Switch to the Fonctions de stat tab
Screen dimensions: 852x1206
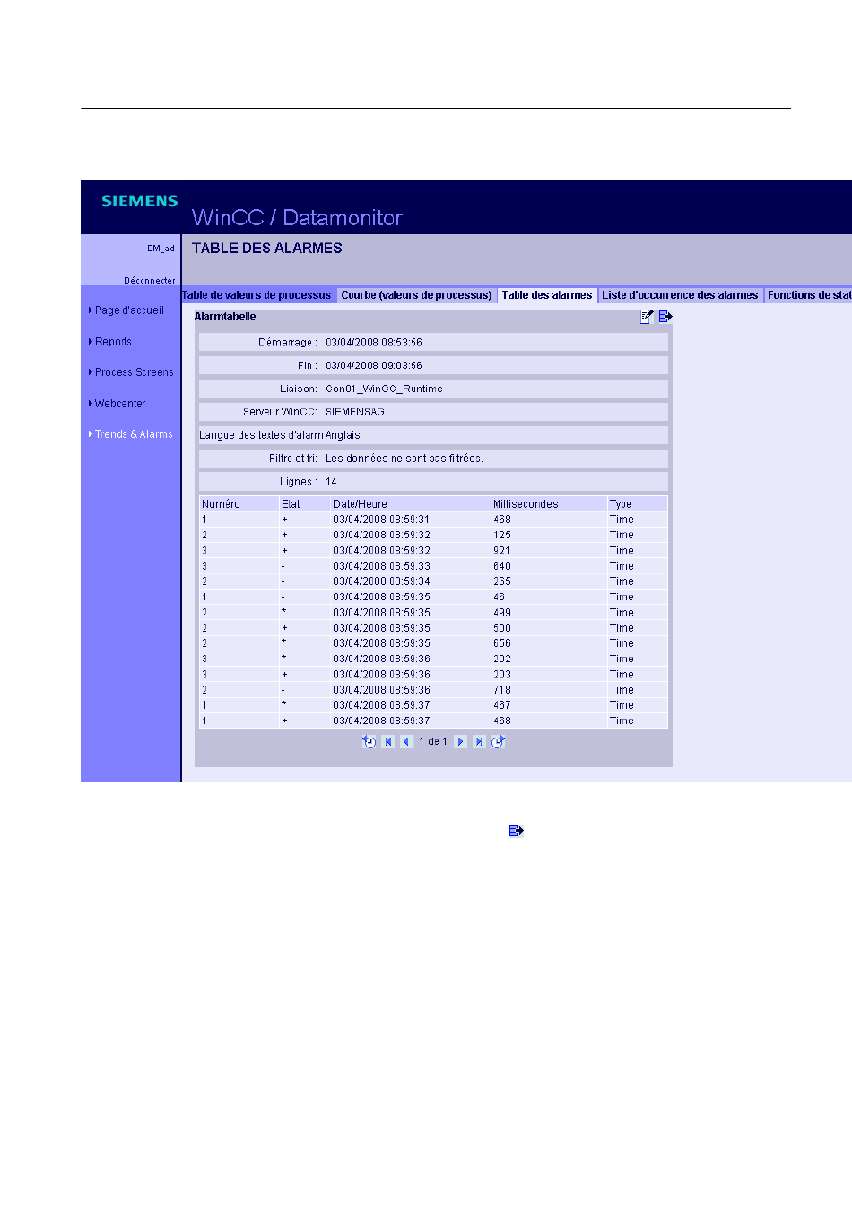809,295
